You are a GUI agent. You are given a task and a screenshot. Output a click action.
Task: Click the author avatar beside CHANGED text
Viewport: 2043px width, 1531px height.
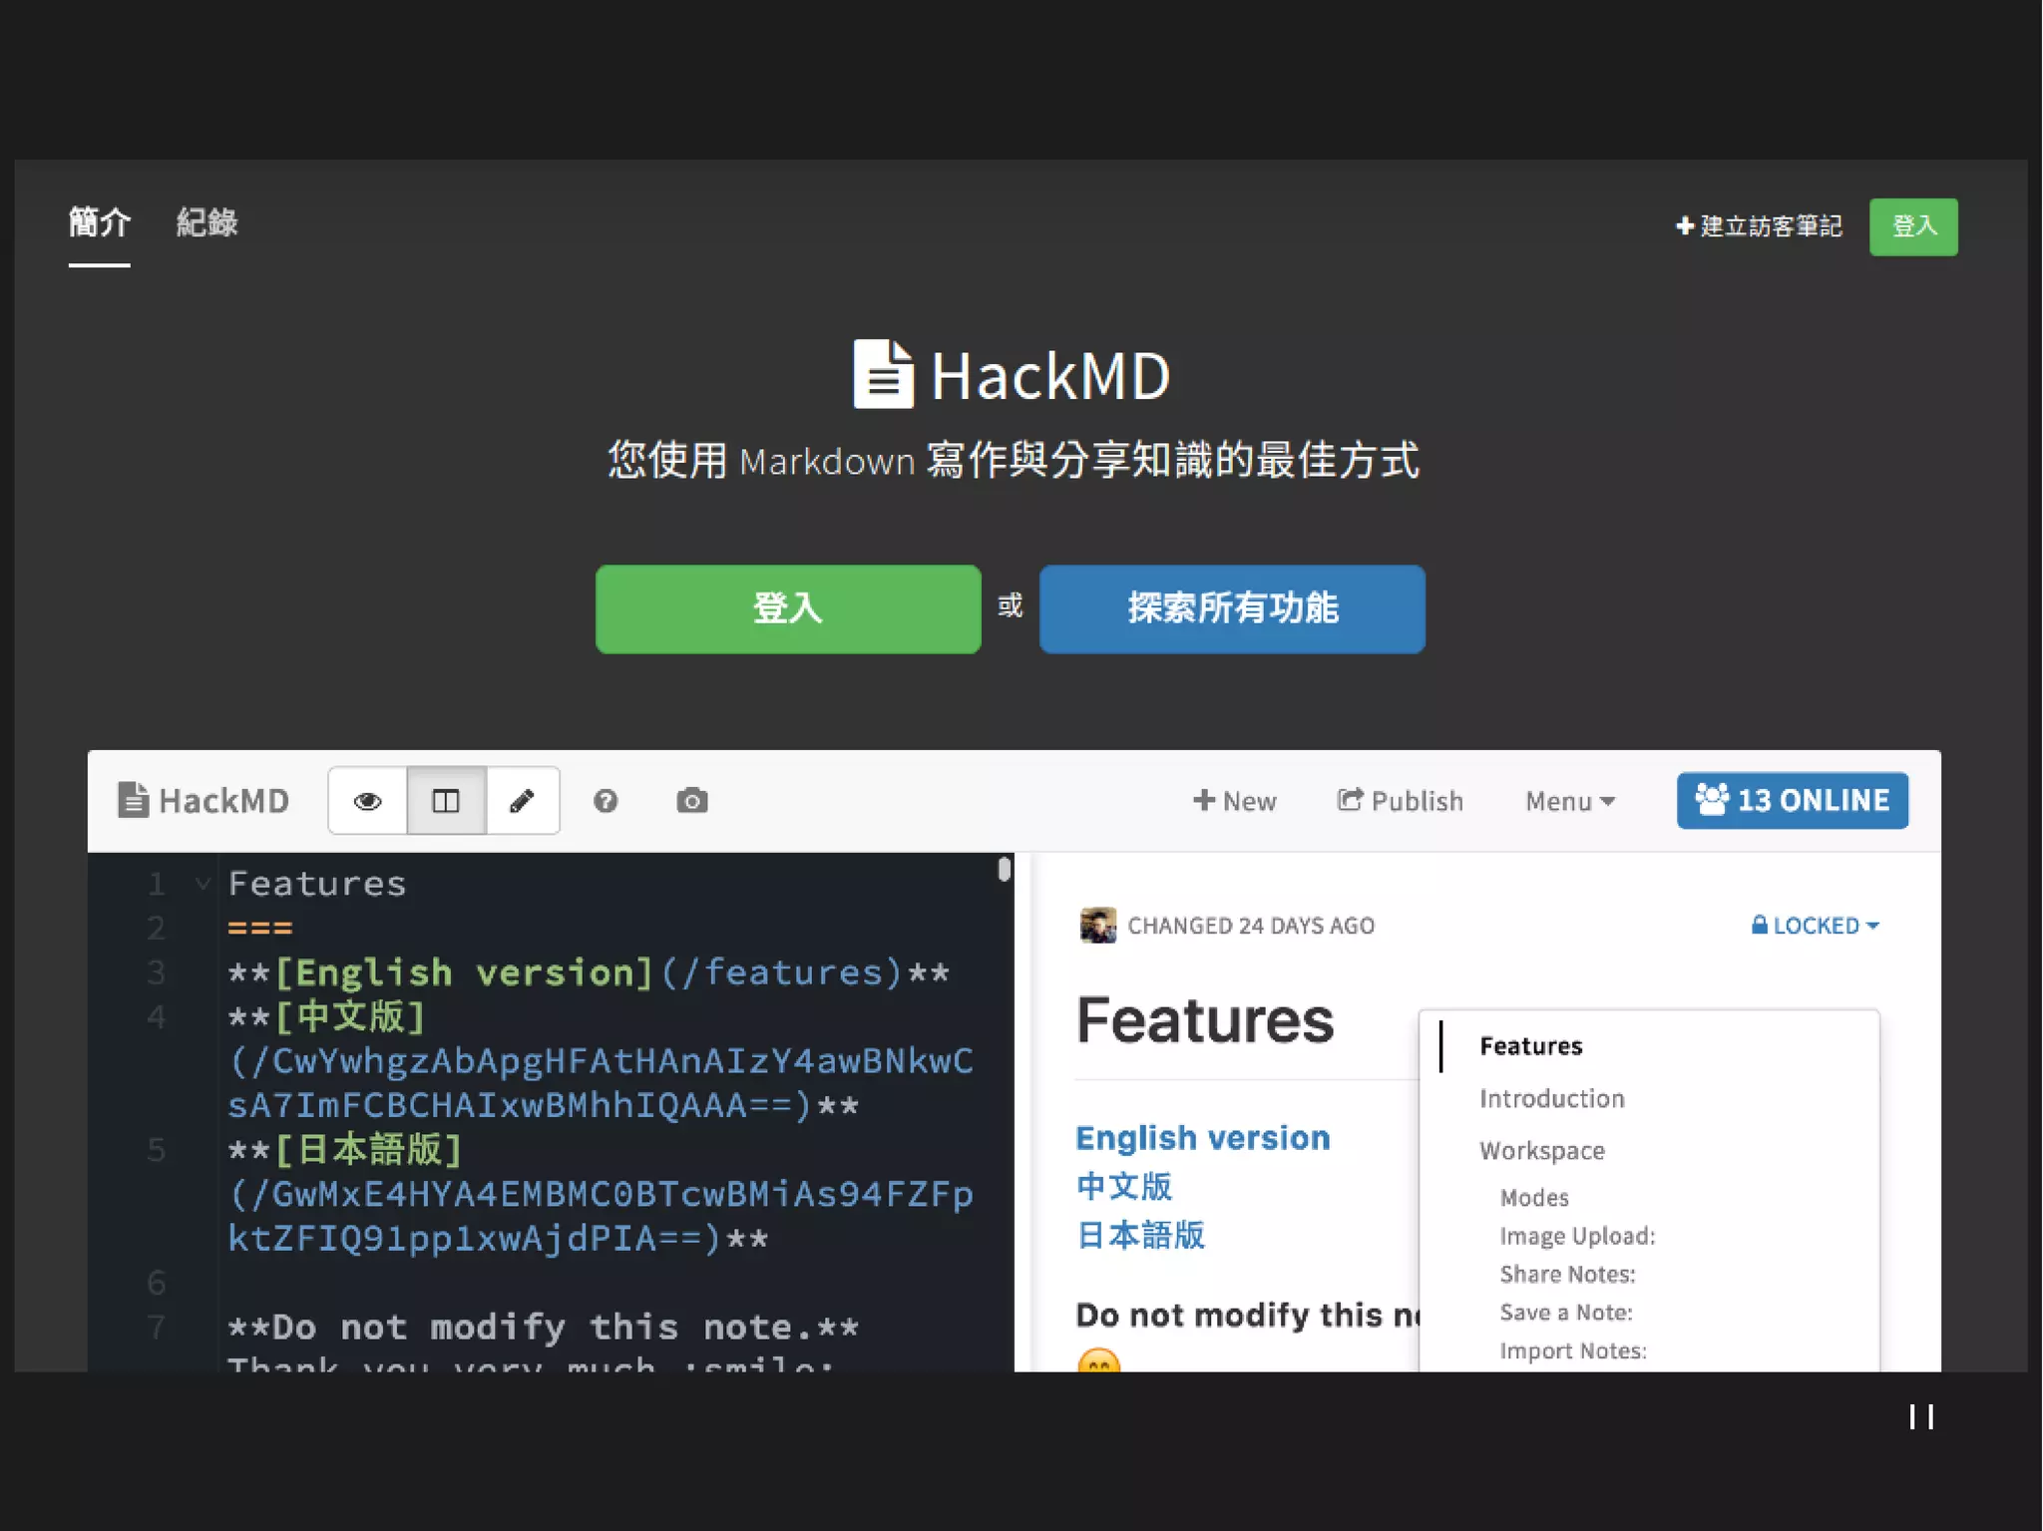pyautogui.click(x=1097, y=926)
